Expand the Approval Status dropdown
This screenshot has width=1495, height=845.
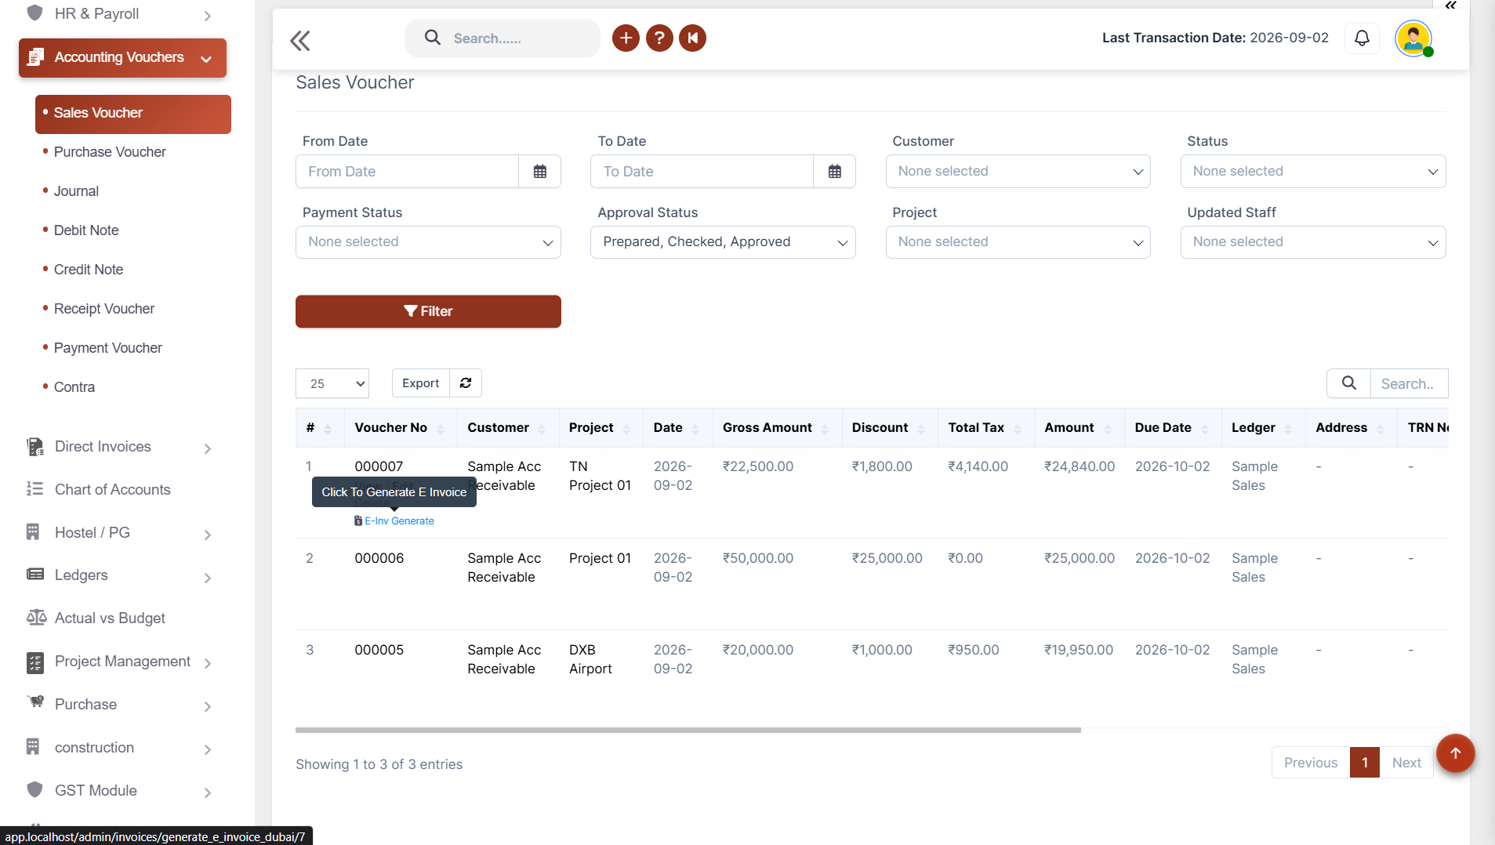(723, 242)
